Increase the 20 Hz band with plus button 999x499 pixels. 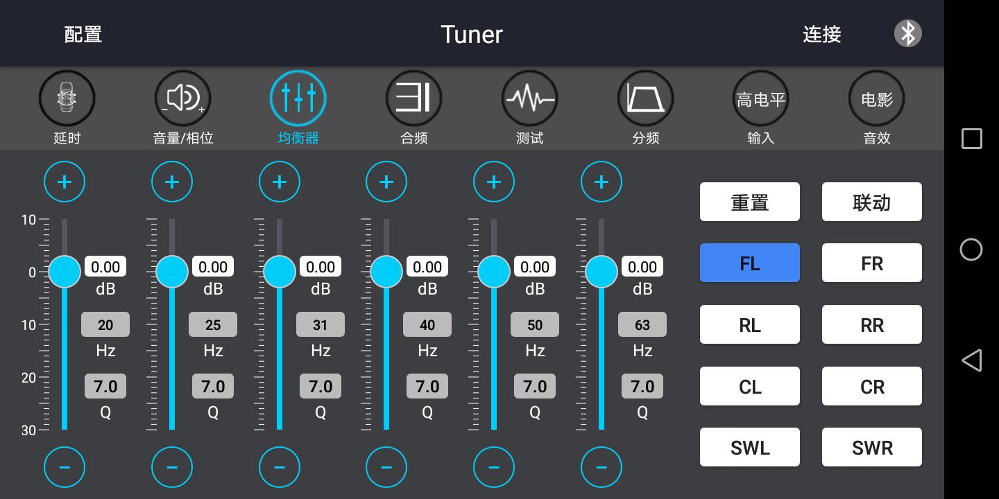click(x=65, y=182)
